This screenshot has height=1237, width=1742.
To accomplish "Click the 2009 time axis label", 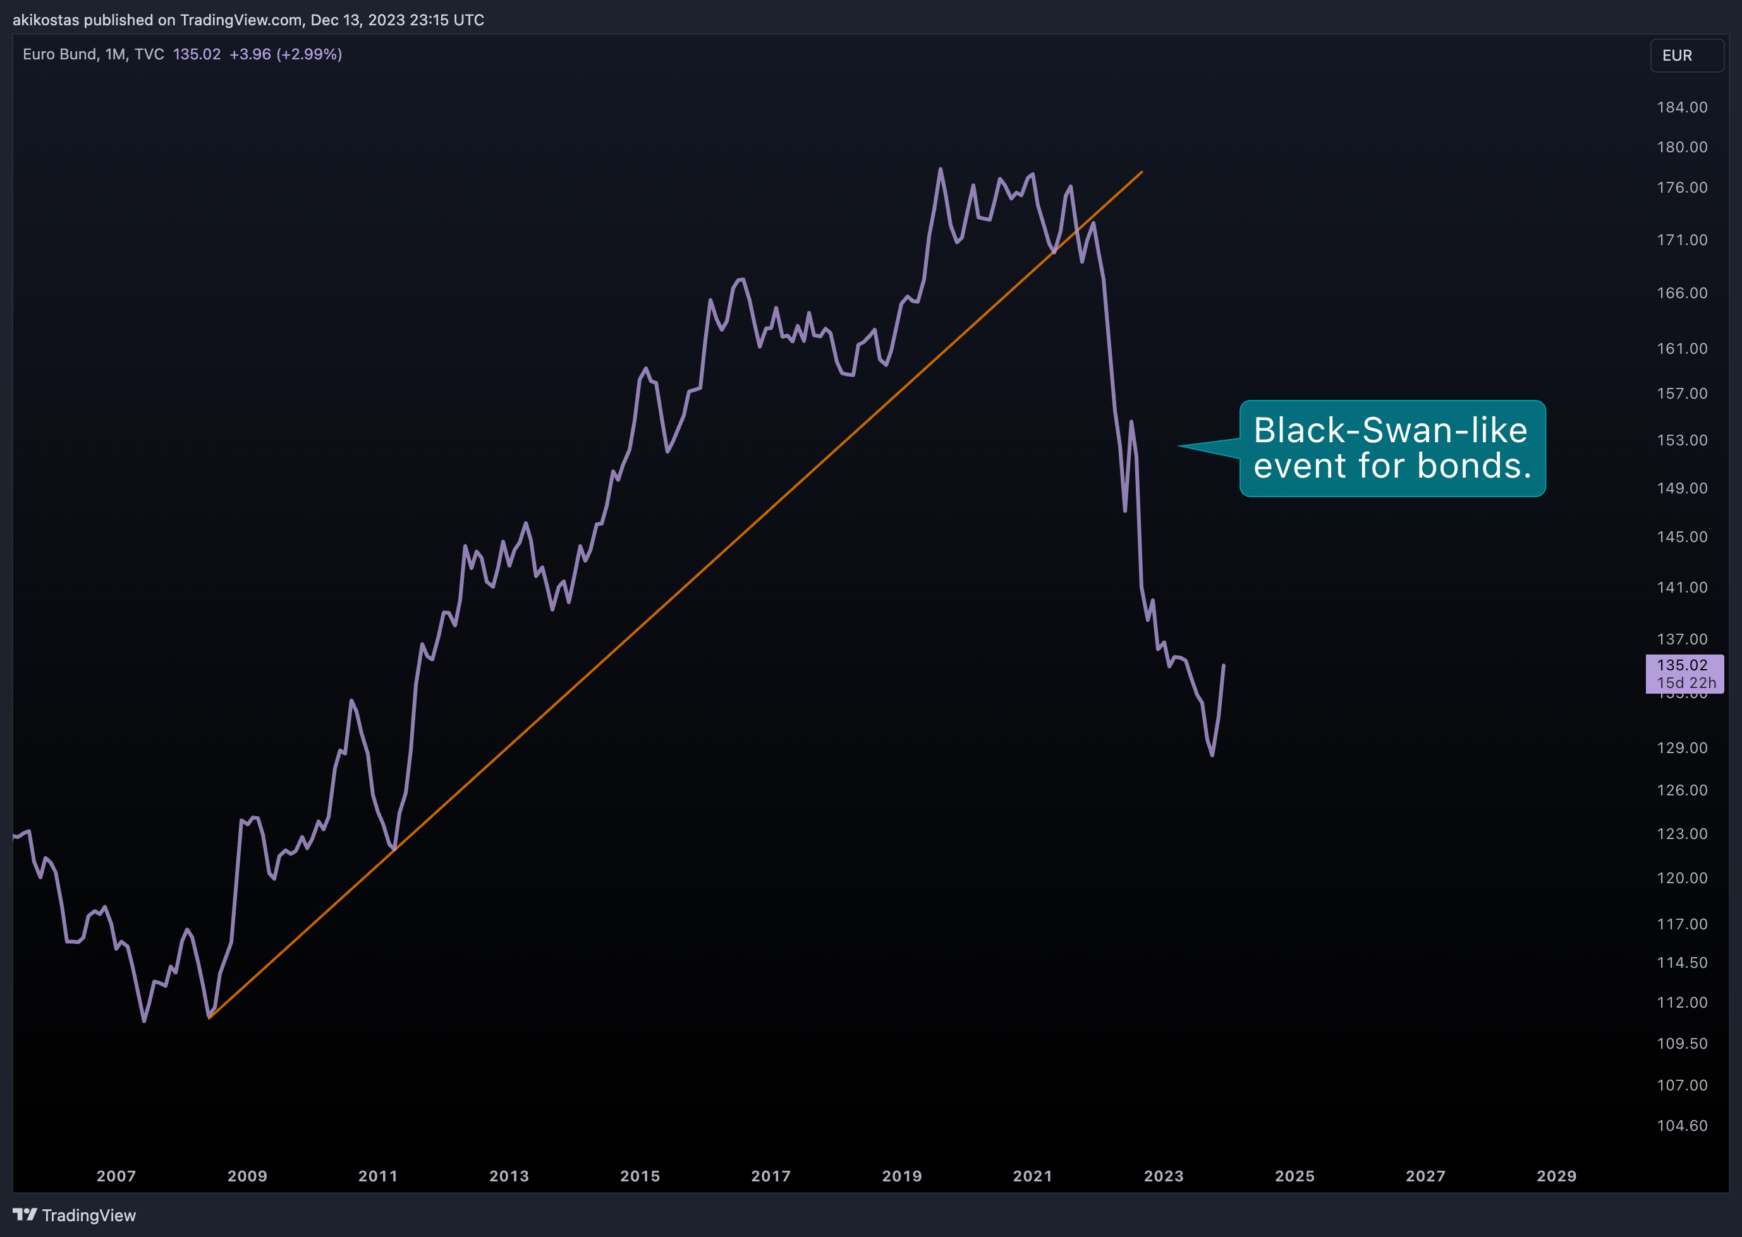I will pos(247,1176).
